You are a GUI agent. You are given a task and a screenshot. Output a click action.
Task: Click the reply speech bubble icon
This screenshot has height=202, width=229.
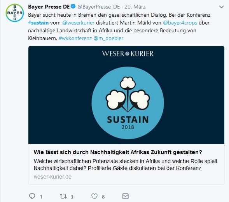(32, 196)
